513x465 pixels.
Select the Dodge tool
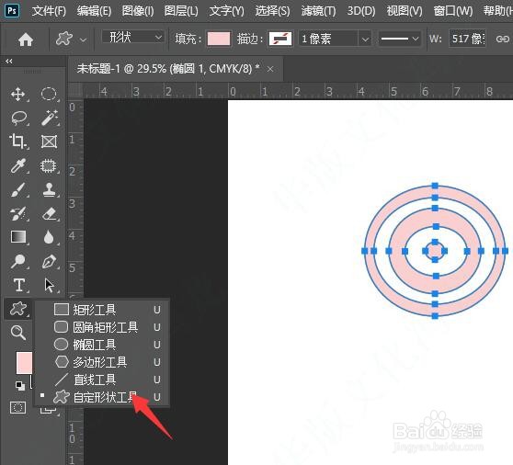point(18,261)
